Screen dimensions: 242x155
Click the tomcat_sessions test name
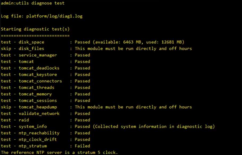click(38, 100)
